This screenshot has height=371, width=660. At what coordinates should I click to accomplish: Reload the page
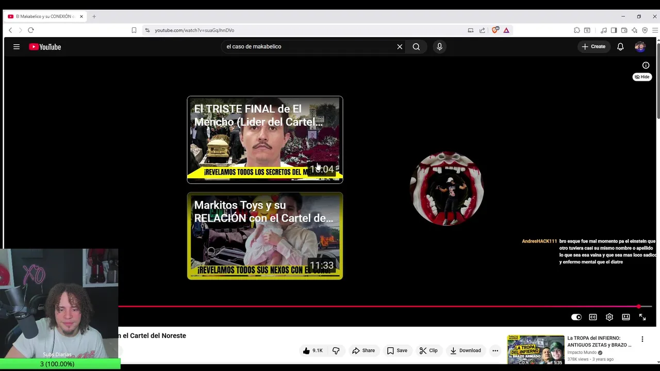coord(31,30)
